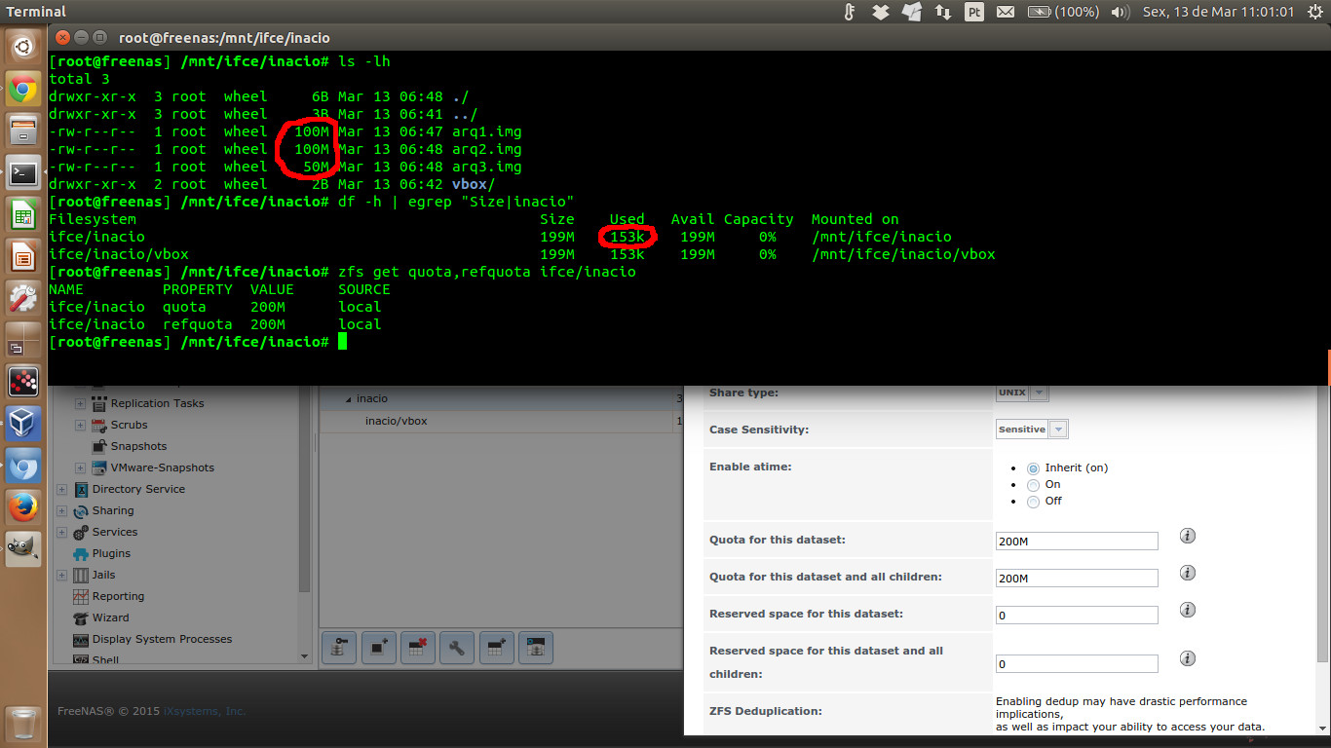The width and height of the screenshot is (1331, 748).
Task: Open session power menu icon
Action: 1314,12
